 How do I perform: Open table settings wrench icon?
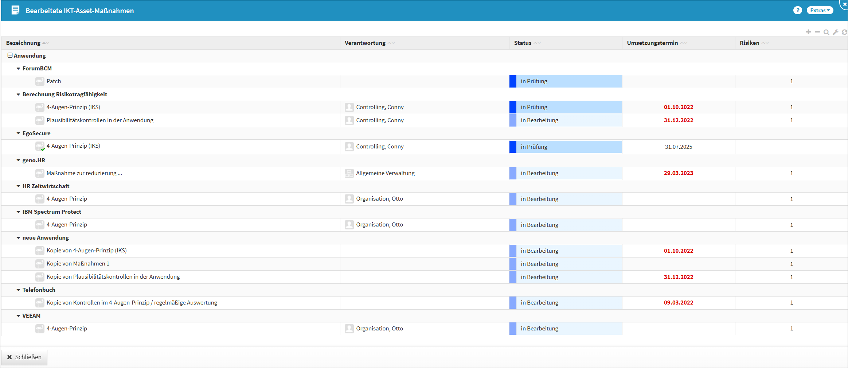(x=836, y=32)
